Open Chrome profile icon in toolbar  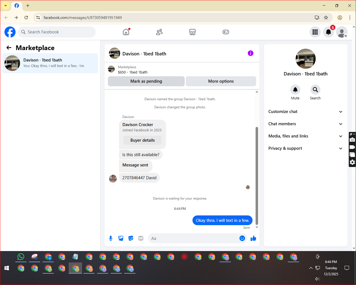340,18
